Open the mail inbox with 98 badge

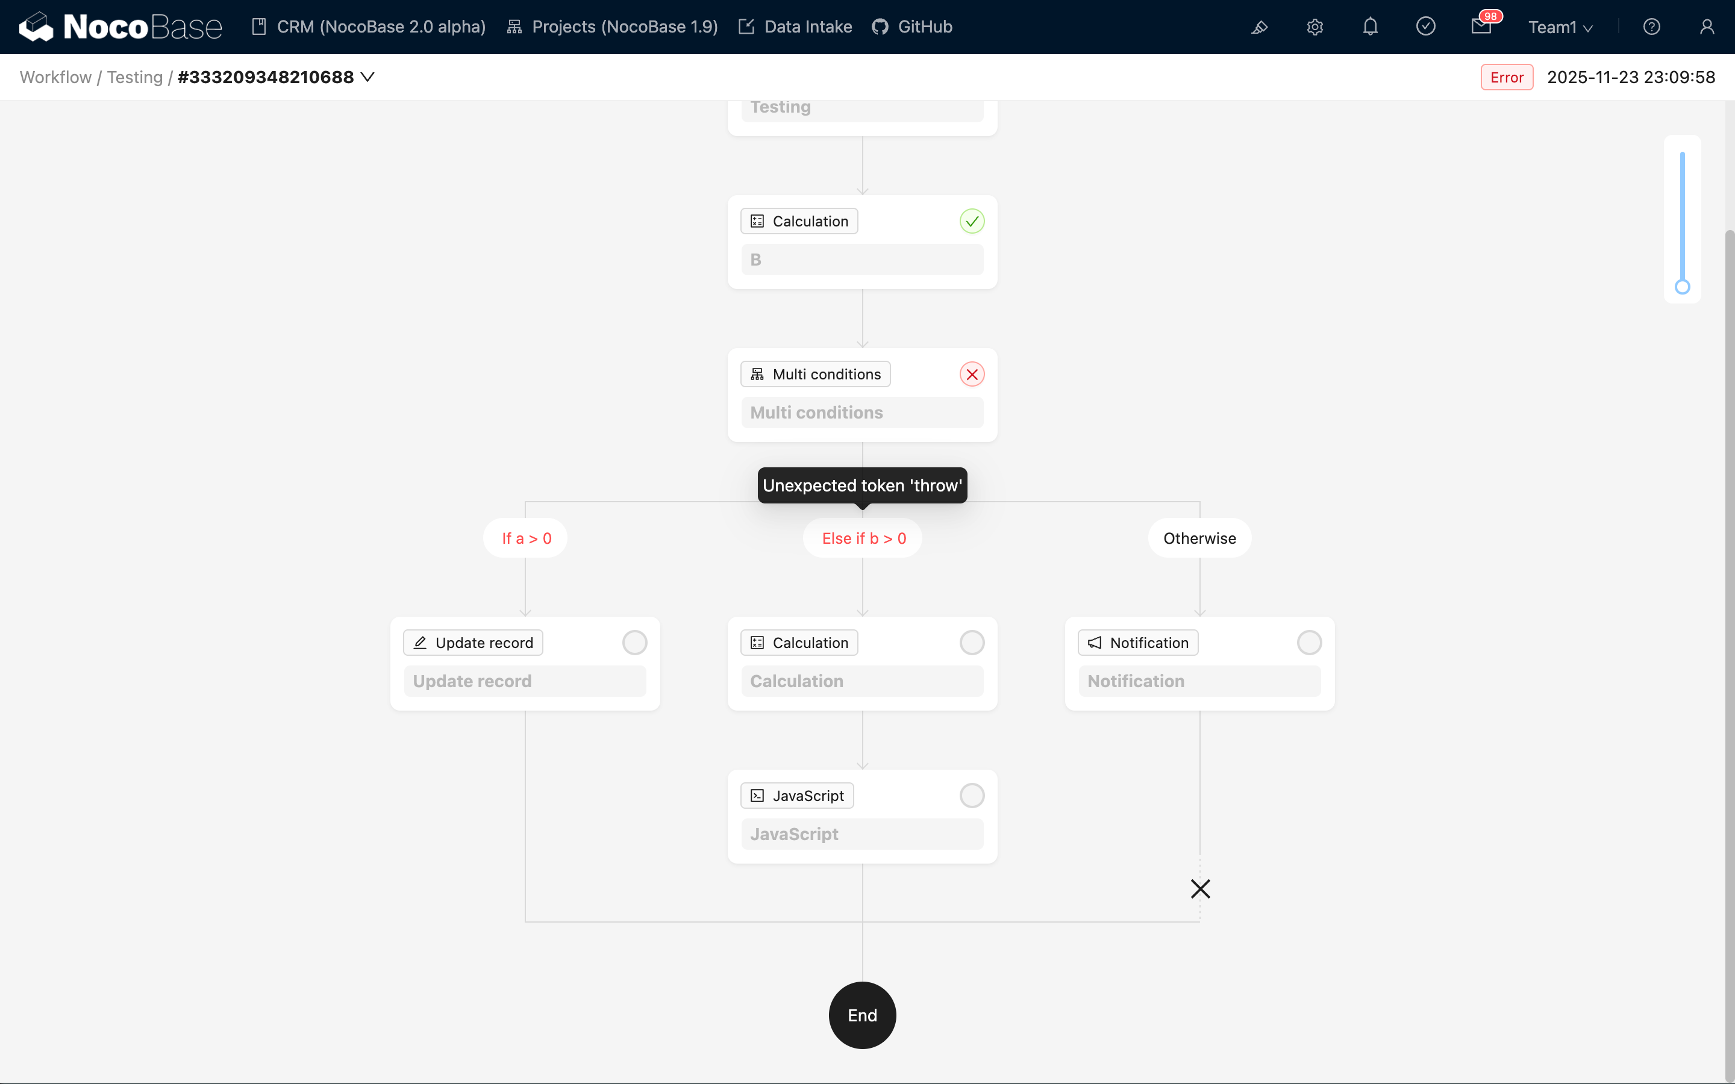(x=1481, y=27)
